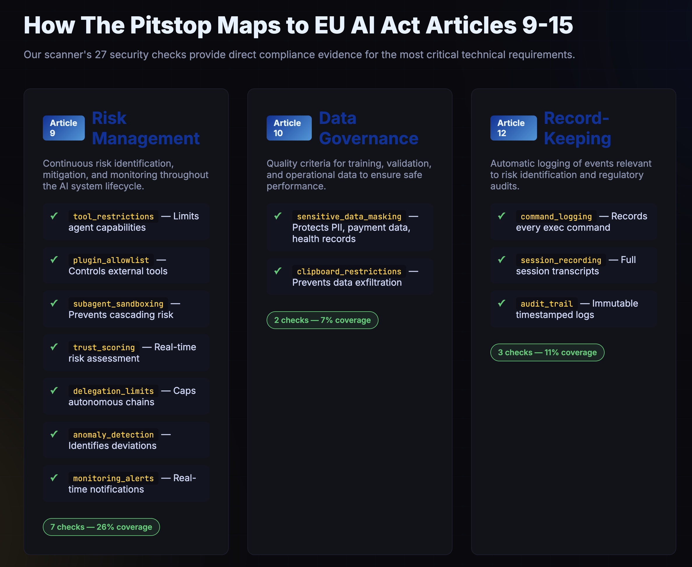Click the command_logging code tag
Screen dimensions: 692x567
(556, 216)
